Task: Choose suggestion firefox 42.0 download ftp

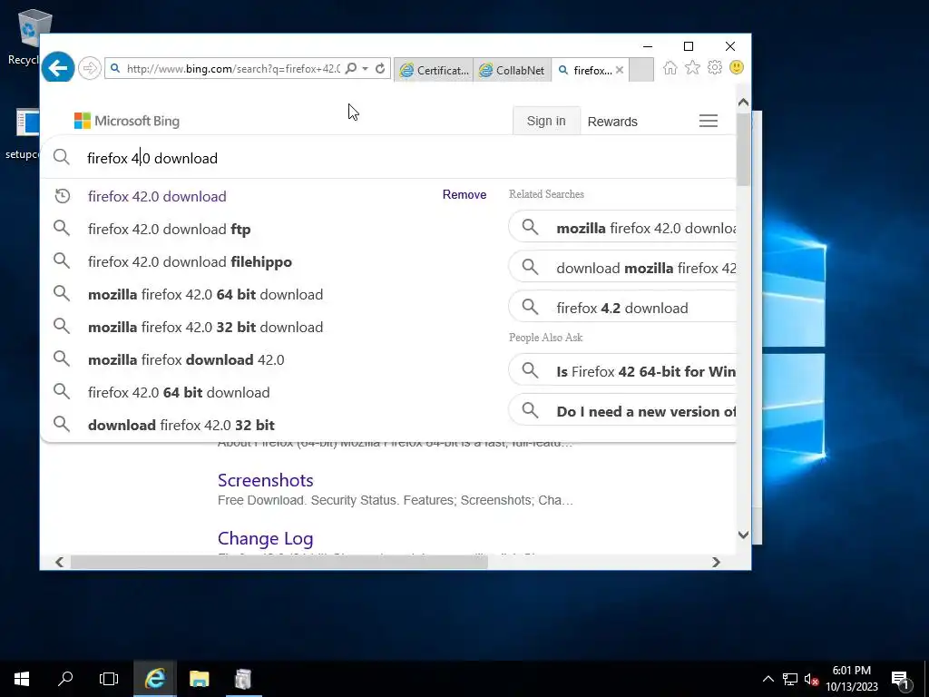Action: (170, 230)
